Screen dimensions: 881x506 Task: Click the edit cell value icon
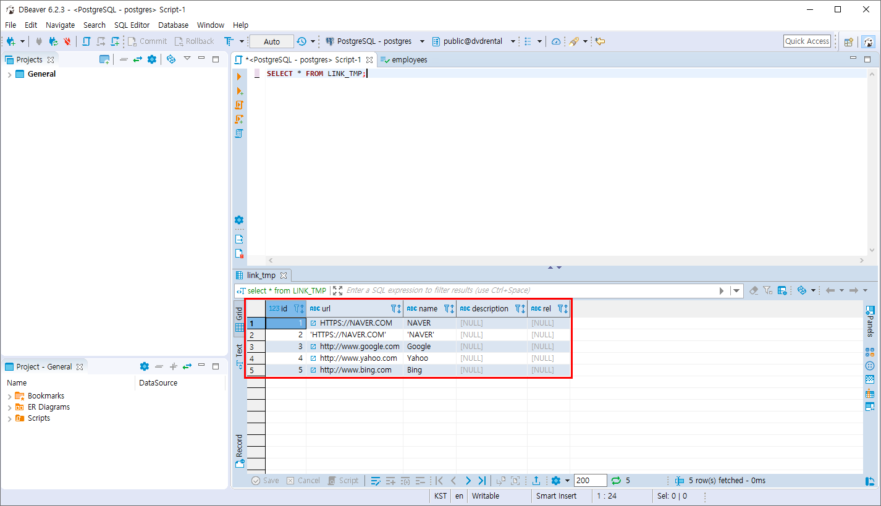point(375,480)
